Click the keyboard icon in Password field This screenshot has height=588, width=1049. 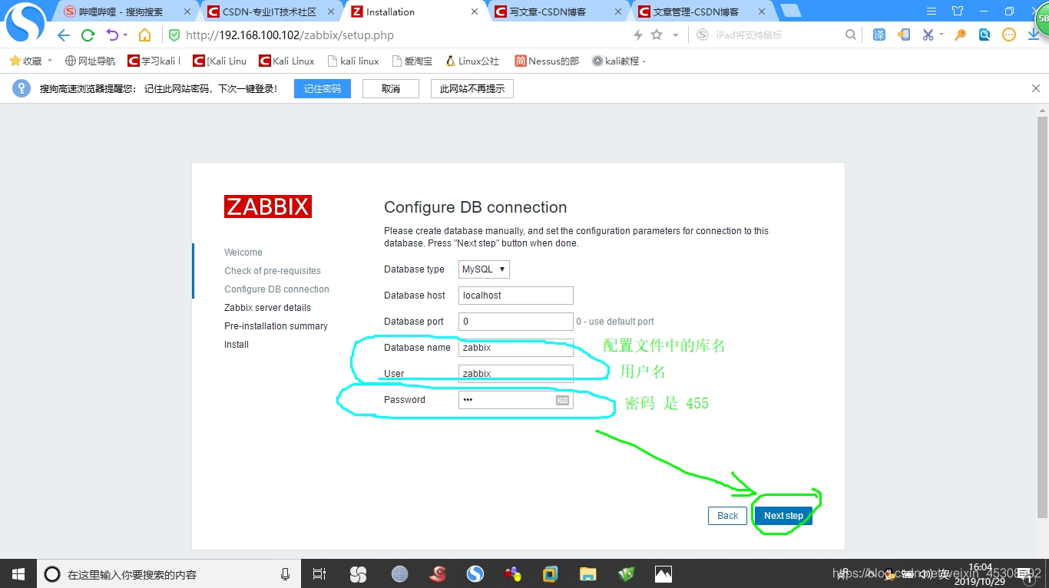[562, 400]
